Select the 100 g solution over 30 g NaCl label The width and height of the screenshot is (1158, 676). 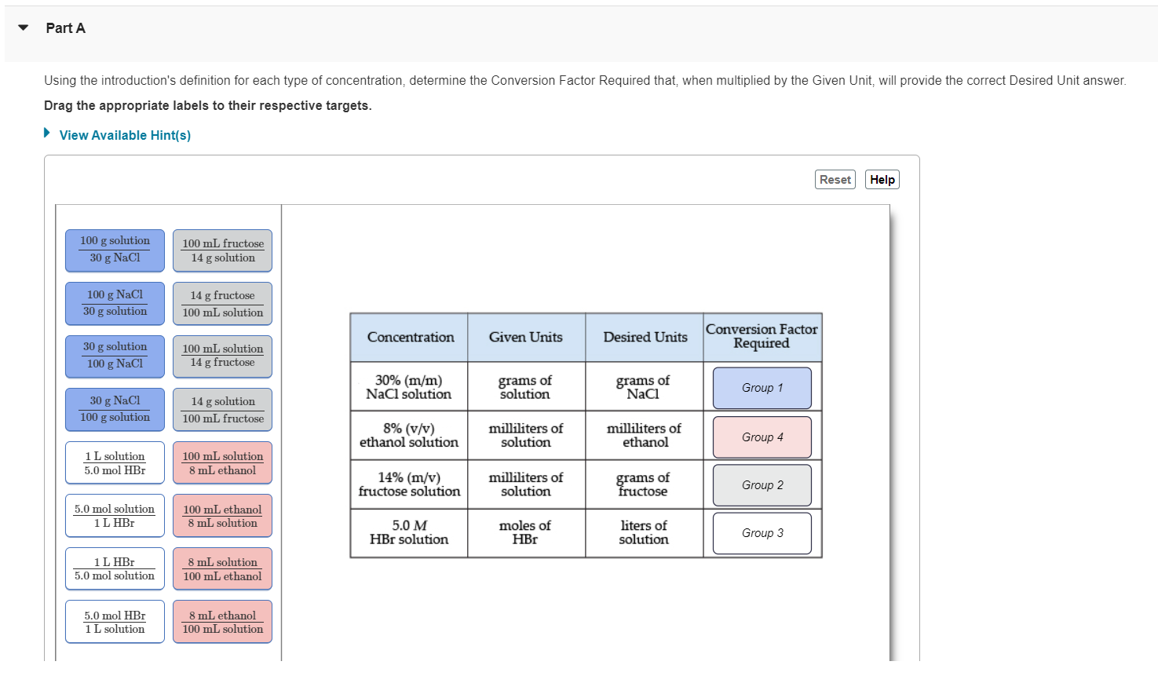[115, 250]
